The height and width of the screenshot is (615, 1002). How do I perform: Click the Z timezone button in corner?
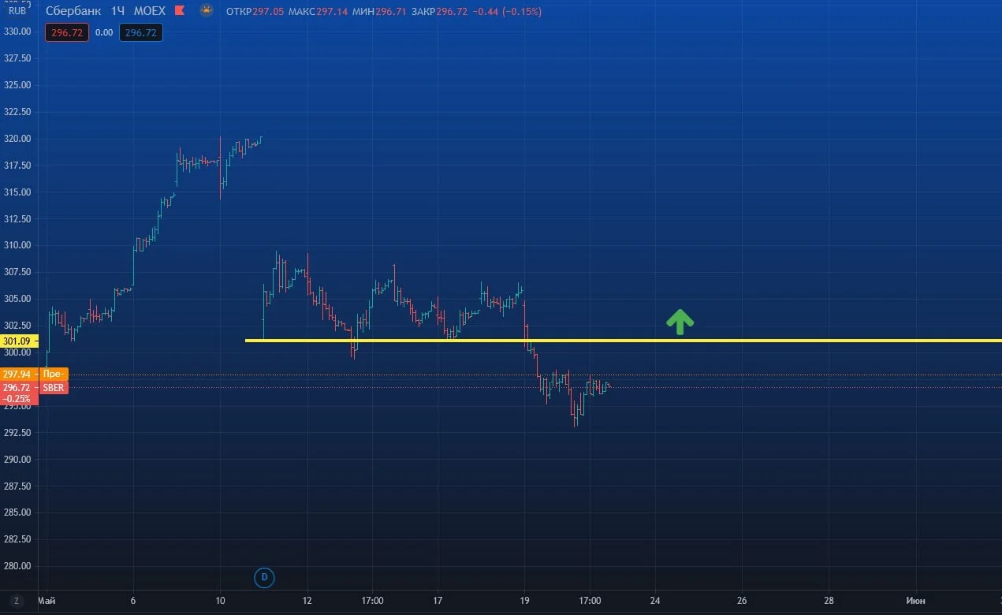[17, 601]
